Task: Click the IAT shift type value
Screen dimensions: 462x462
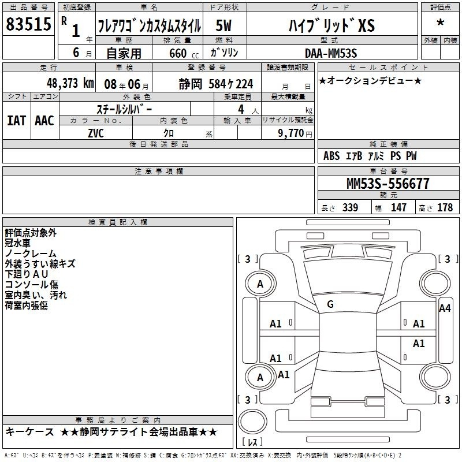Action: [17, 120]
